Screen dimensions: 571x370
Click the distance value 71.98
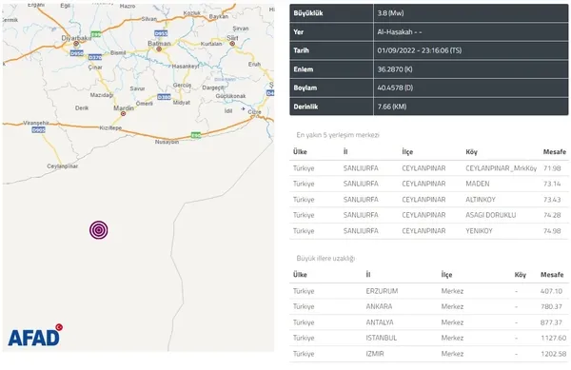pyautogui.click(x=552, y=168)
